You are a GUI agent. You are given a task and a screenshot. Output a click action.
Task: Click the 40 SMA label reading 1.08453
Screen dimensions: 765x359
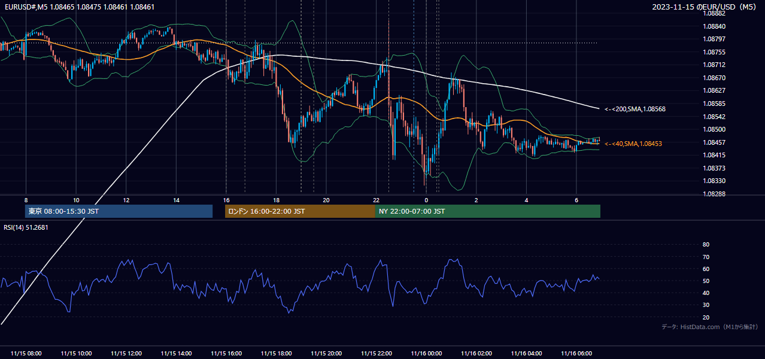click(633, 144)
